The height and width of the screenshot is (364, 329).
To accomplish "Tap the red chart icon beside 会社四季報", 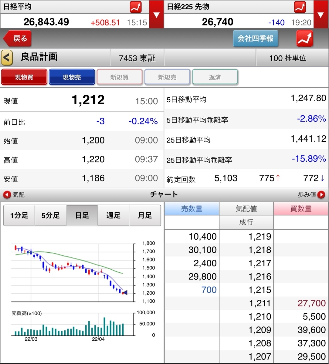I will pyautogui.click(x=304, y=39).
